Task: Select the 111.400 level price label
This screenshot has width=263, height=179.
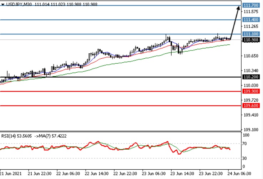Action: (251, 20)
